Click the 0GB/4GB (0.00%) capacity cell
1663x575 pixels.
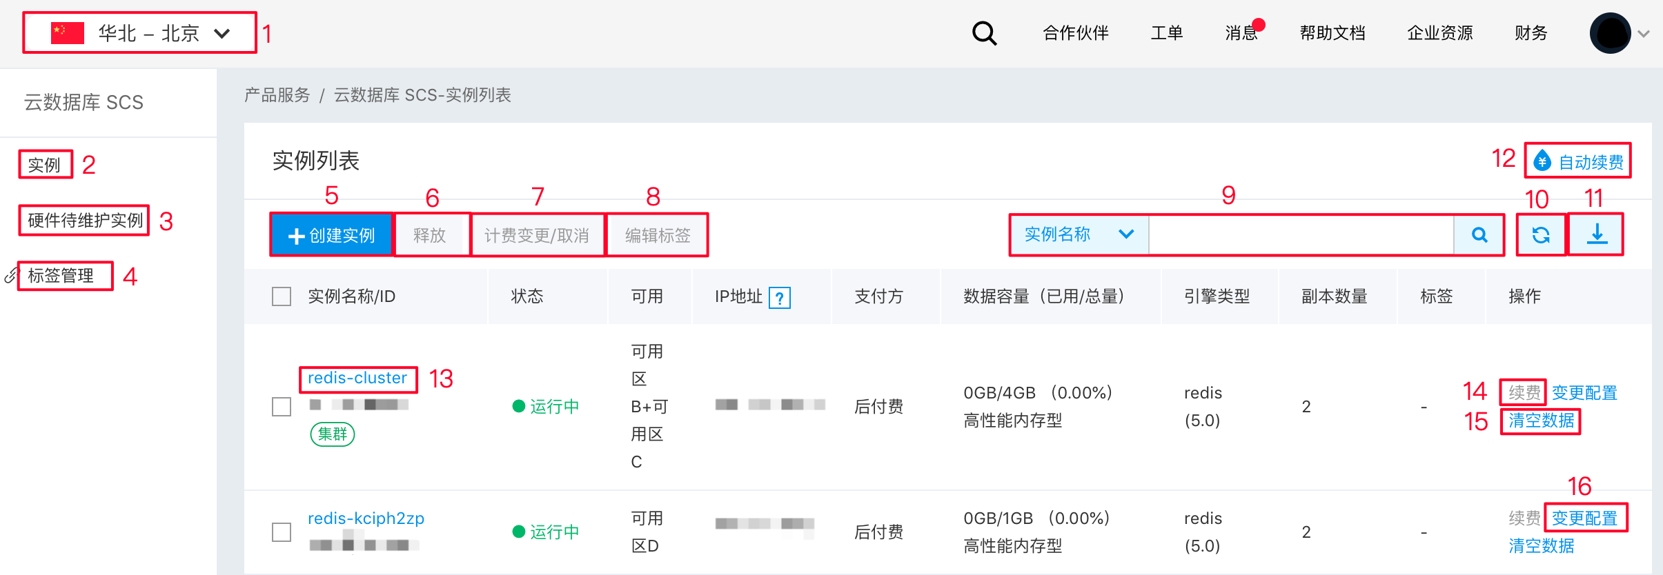click(x=1038, y=393)
